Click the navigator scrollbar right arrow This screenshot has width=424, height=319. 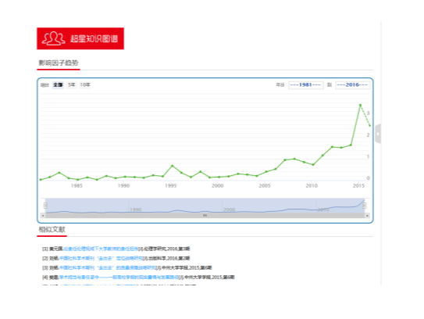[x=367, y=216]
